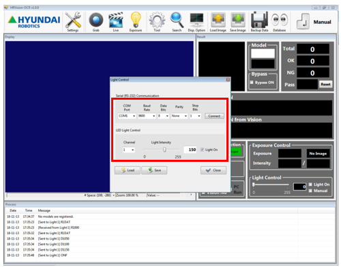Click the Grab camera lens icon
The height and width of the screenshot is (267, 341).
95,20
